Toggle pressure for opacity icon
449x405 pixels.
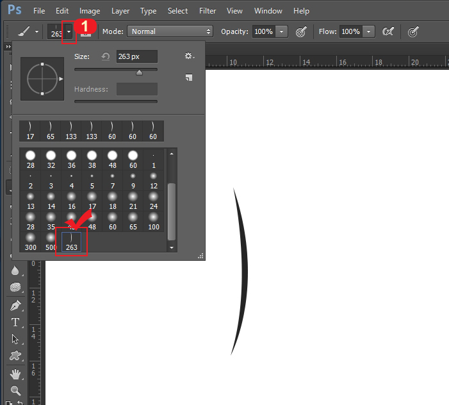(301, 31)
